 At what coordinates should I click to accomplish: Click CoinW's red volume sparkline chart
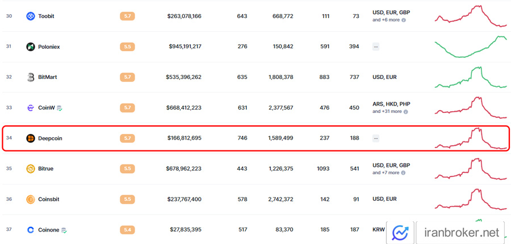471,108
